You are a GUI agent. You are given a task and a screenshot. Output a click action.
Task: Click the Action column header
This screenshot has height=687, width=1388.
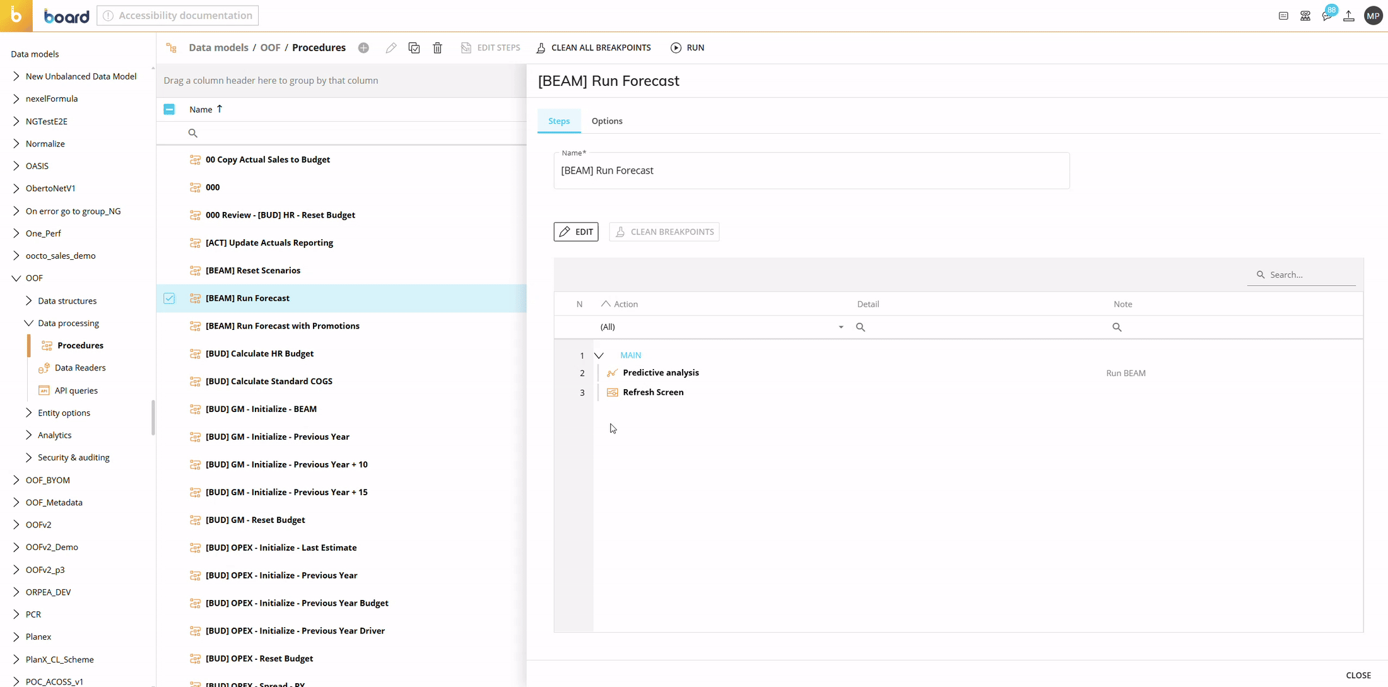(x=626, y=304)
